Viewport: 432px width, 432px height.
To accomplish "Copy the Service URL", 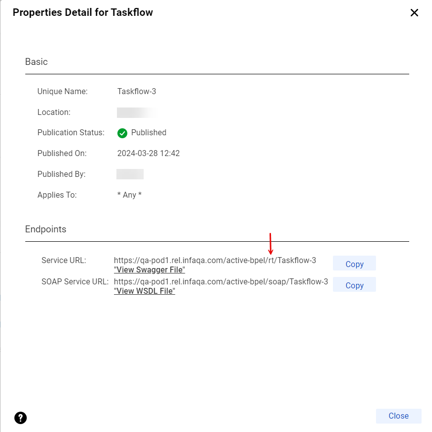I will click(354, 264).
